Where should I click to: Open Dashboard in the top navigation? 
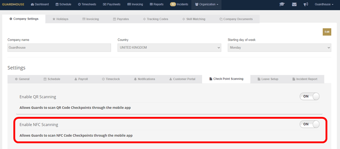point(40,4)
